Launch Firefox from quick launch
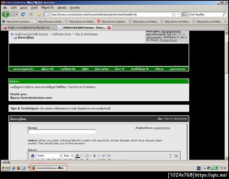229x179 pixels. (x=19, y=168)
